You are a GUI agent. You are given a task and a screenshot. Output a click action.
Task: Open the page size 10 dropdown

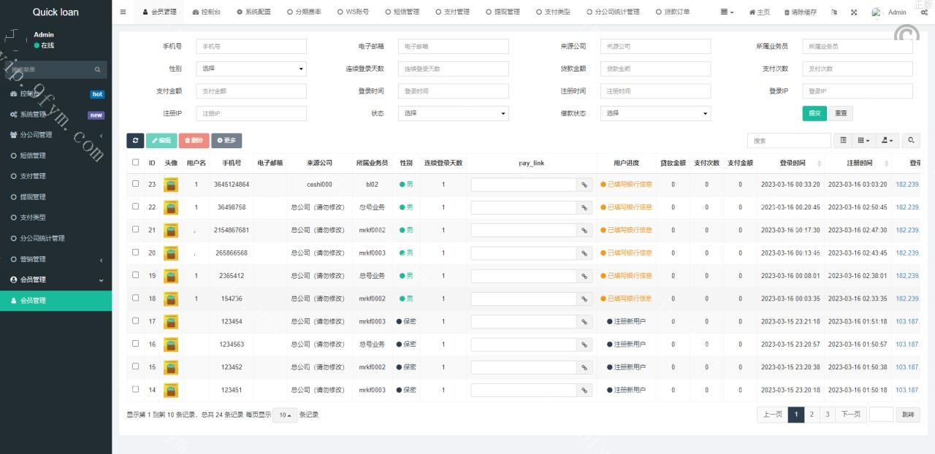(285, 415)
